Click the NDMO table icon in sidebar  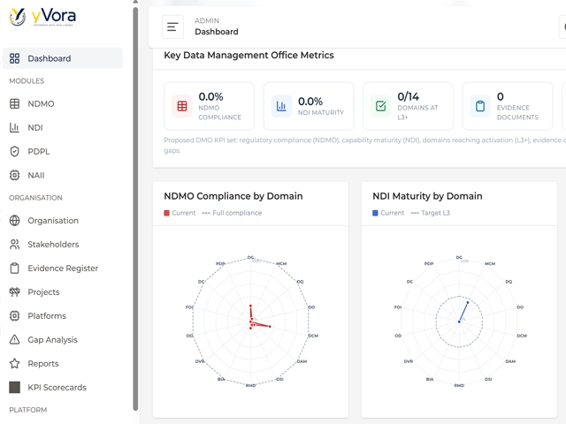click(x=14, y=104)
